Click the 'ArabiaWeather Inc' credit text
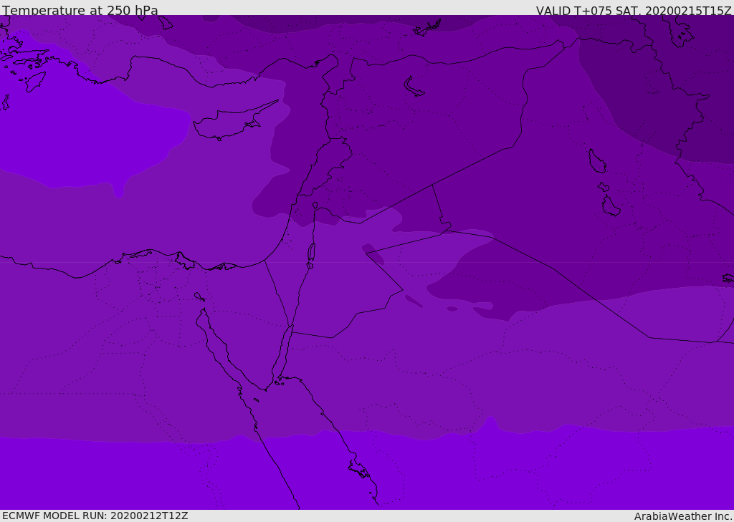This screenshot has width=734, height=522. click(682, 516)
